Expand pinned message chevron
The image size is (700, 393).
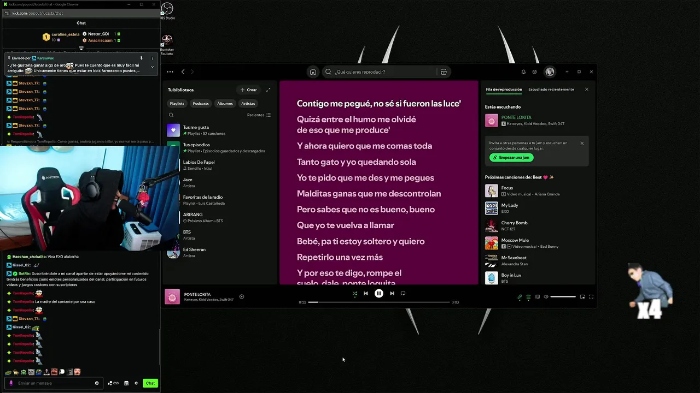click(x=152, y=67)
